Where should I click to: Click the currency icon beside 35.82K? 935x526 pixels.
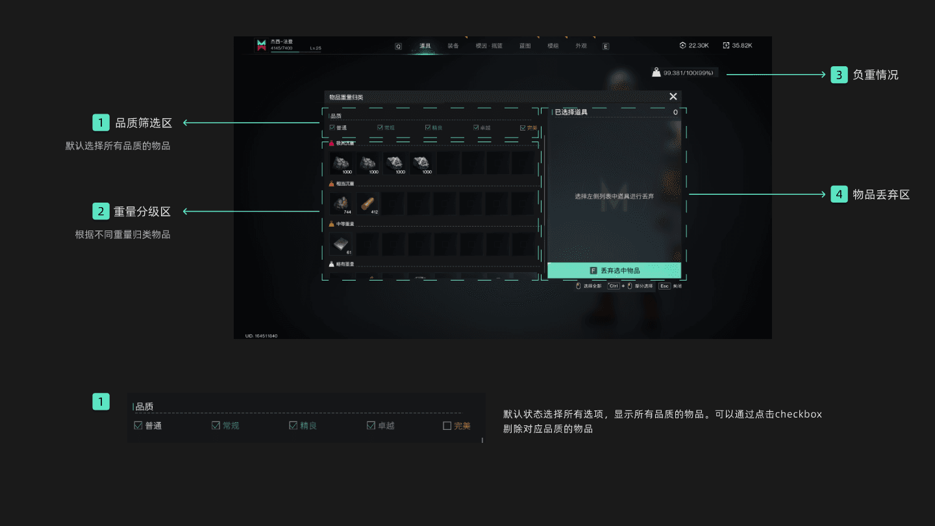(x=726, y=45)
